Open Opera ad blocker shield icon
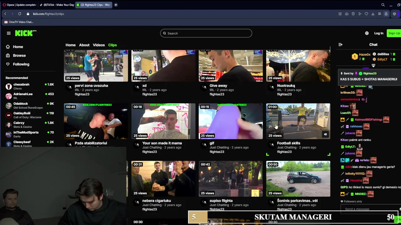 click(x=353, y=14)
